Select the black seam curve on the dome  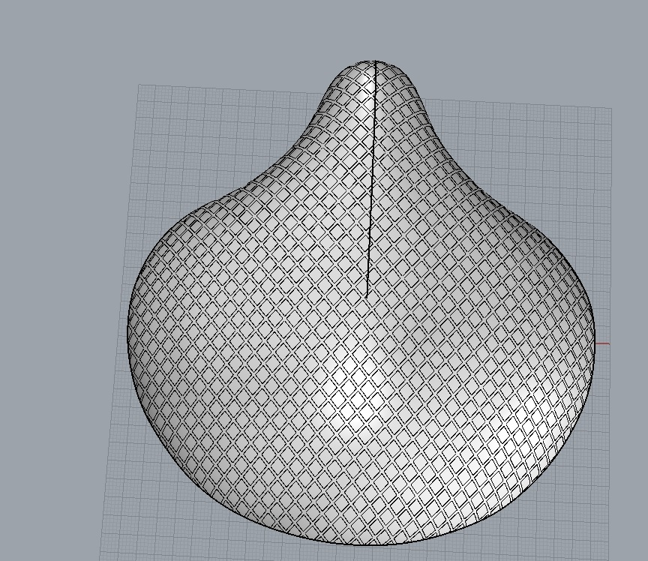coord(371,178)
